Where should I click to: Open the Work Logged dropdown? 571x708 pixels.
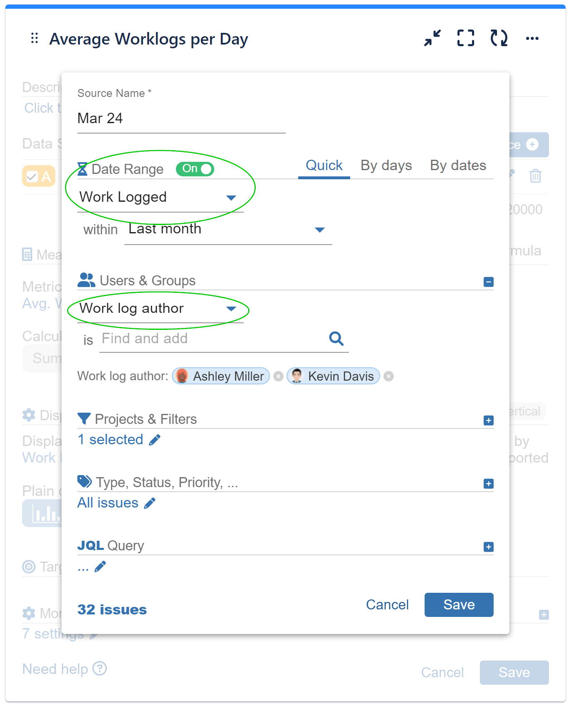[x=231, y=198]
